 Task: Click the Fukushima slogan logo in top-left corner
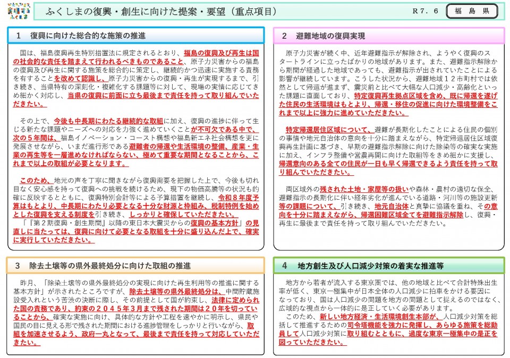(18, 12)
